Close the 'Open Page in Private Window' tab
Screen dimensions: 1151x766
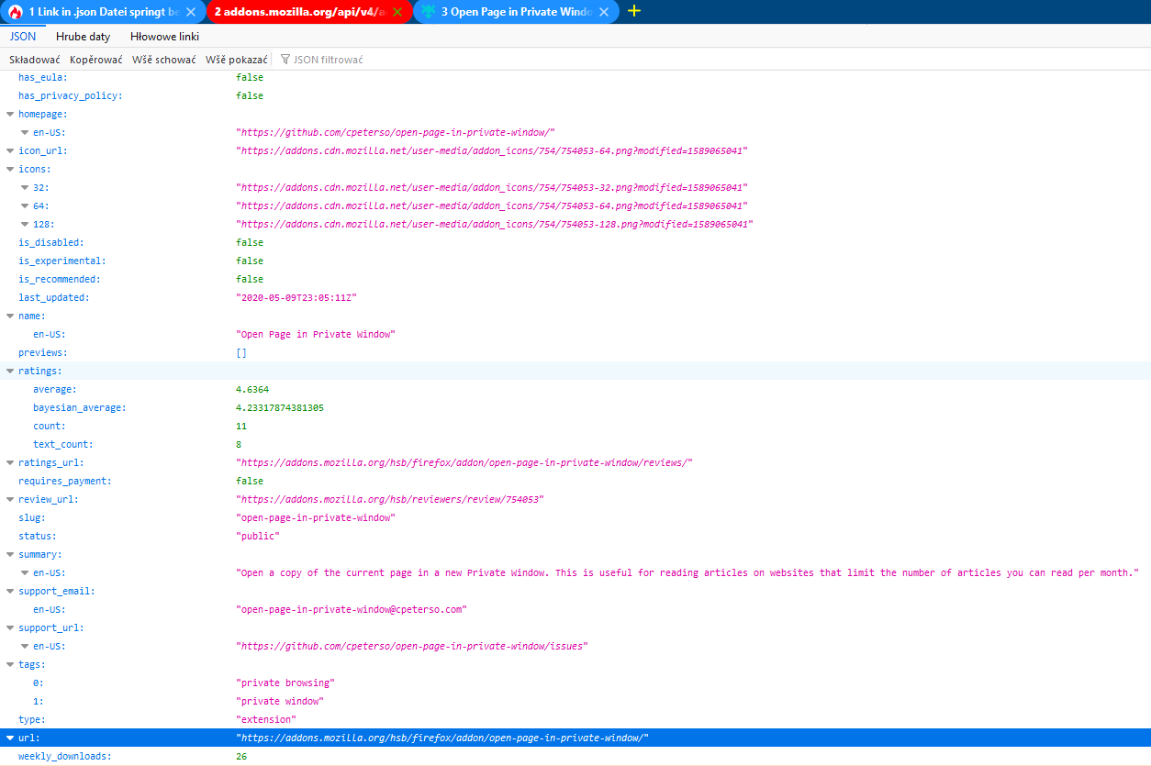click(604, 12)
